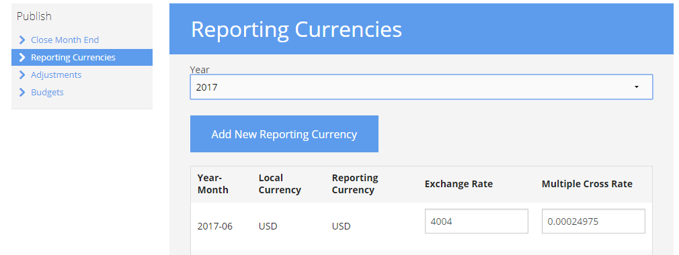Focus the Multiple Cross Rate field 0.00024975

[x=593, y=221]
